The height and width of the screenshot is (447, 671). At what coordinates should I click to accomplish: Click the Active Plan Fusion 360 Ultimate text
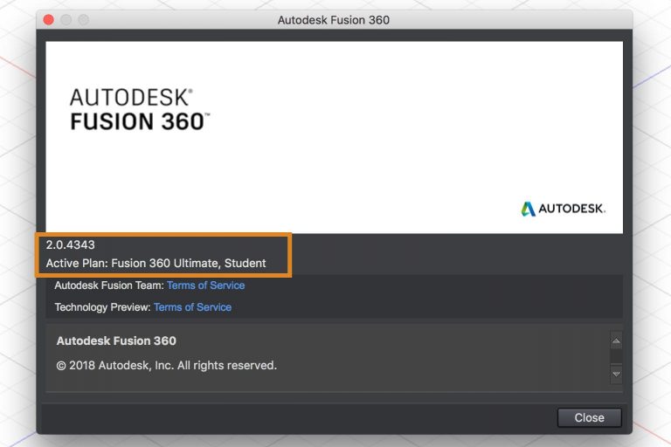pyautogui.click(x=156, y=263)
